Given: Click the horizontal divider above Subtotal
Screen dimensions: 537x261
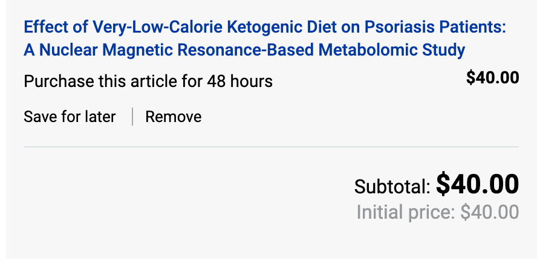Looking at the screenshot, I should point(272,147).
